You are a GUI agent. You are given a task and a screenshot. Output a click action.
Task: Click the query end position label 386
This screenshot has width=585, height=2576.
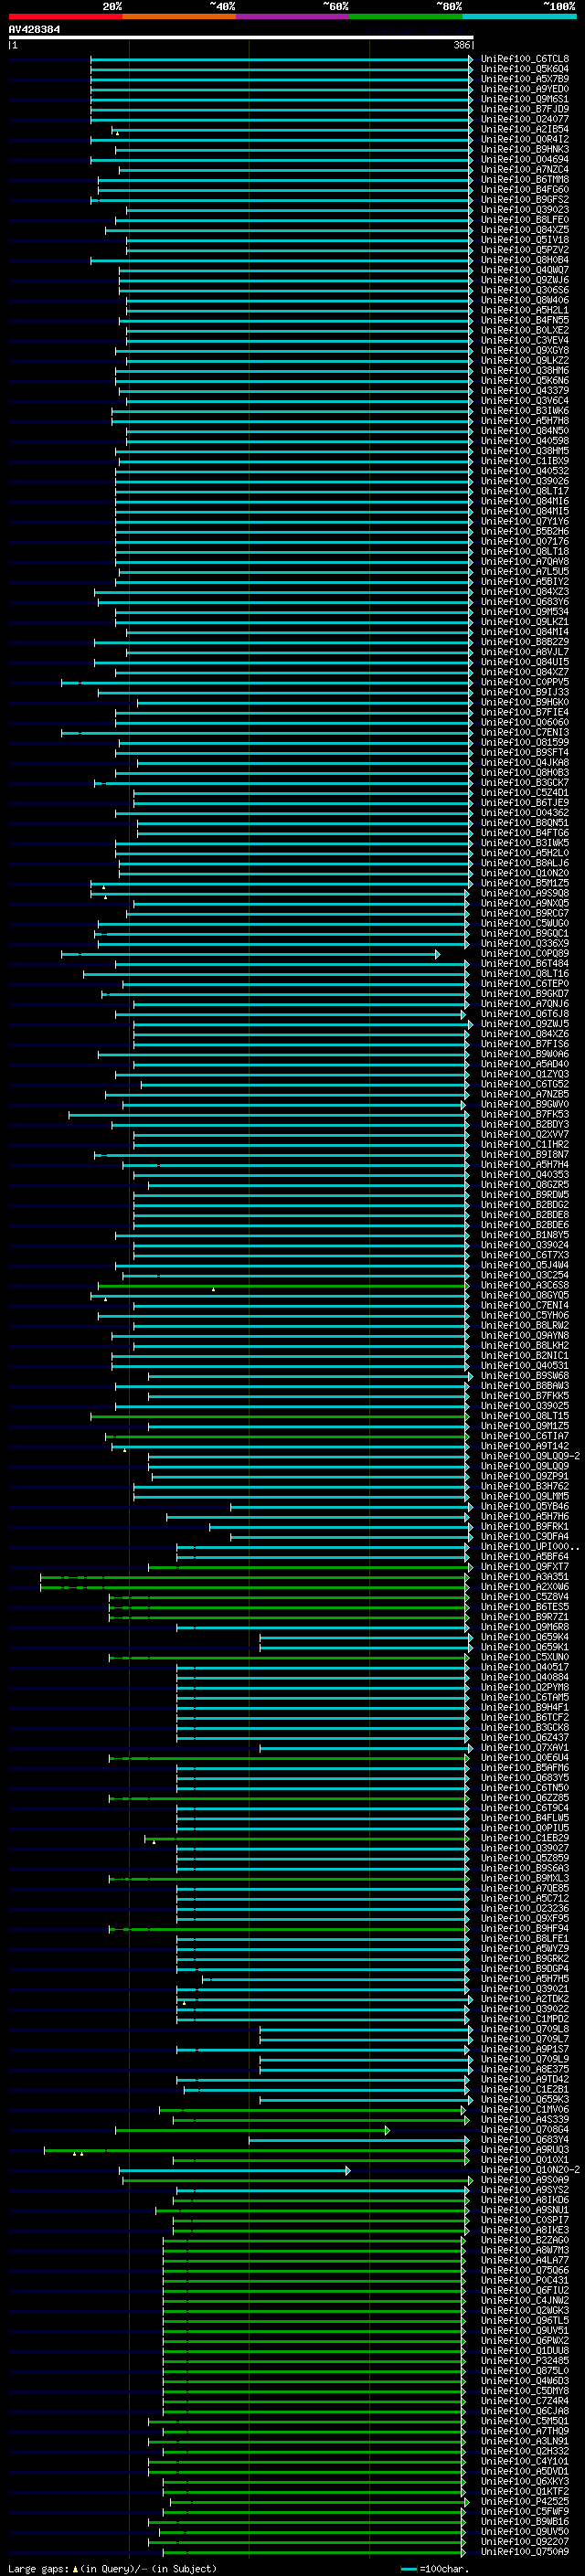pyautogui.click(x=461, y=45)
